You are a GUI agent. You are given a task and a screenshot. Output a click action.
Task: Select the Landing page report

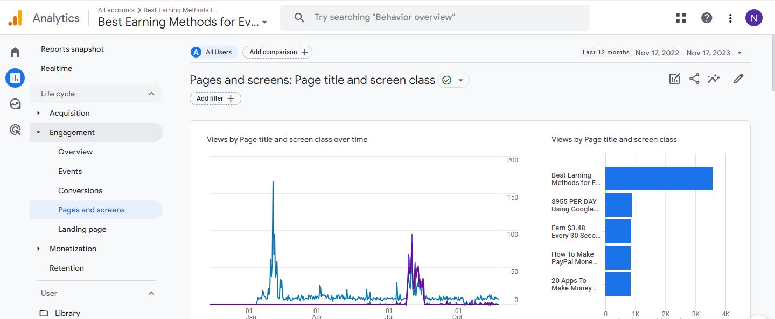[82, 229]
